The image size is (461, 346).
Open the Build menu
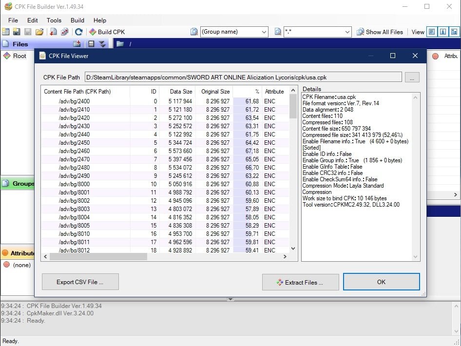pos(77,20)
